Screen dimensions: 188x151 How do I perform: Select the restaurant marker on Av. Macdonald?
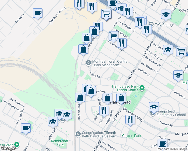(122, 44)
